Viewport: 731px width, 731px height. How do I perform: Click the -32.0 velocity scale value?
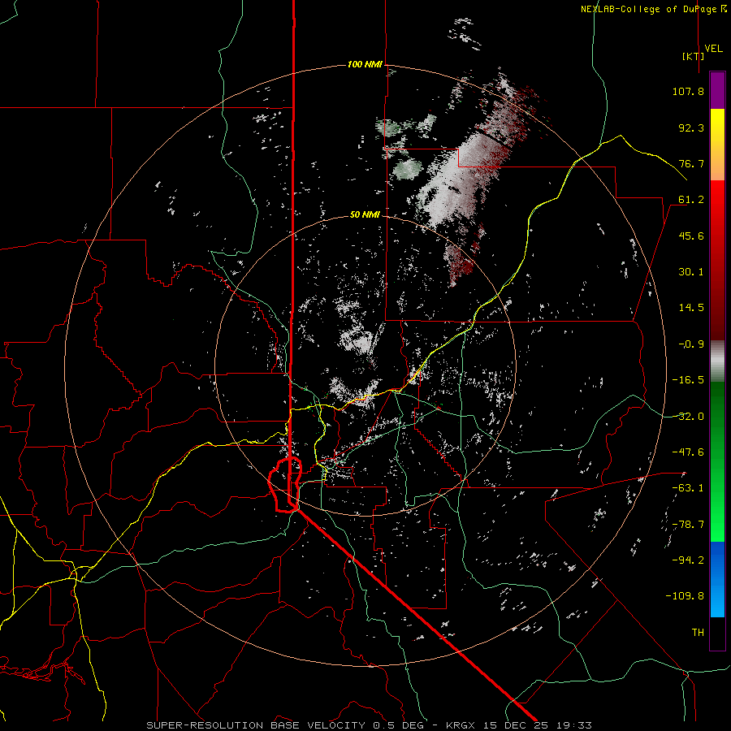[688, 417]
